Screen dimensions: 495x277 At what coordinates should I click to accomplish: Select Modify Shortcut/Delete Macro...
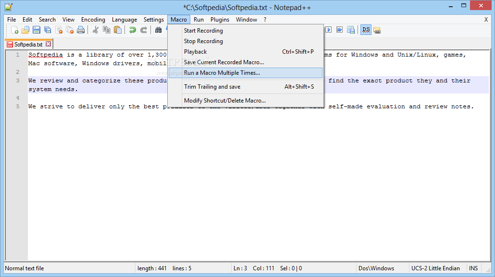click(x=246, y=101)
